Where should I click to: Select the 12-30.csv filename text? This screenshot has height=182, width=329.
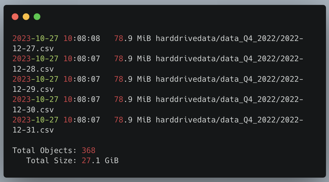pyautogui.click(x=33, y=110)
